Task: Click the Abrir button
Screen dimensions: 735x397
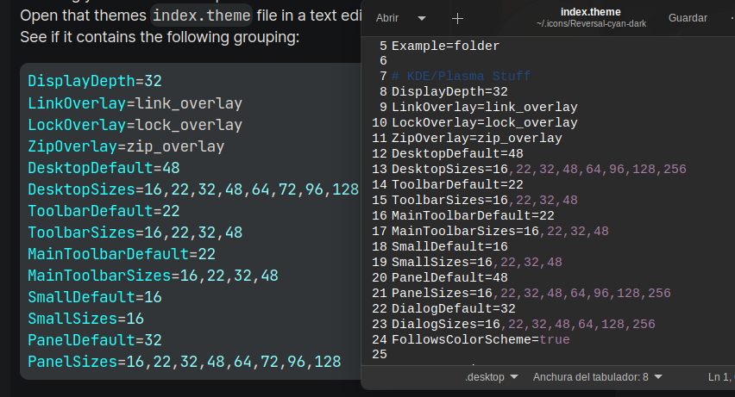Action: point(387,18)
